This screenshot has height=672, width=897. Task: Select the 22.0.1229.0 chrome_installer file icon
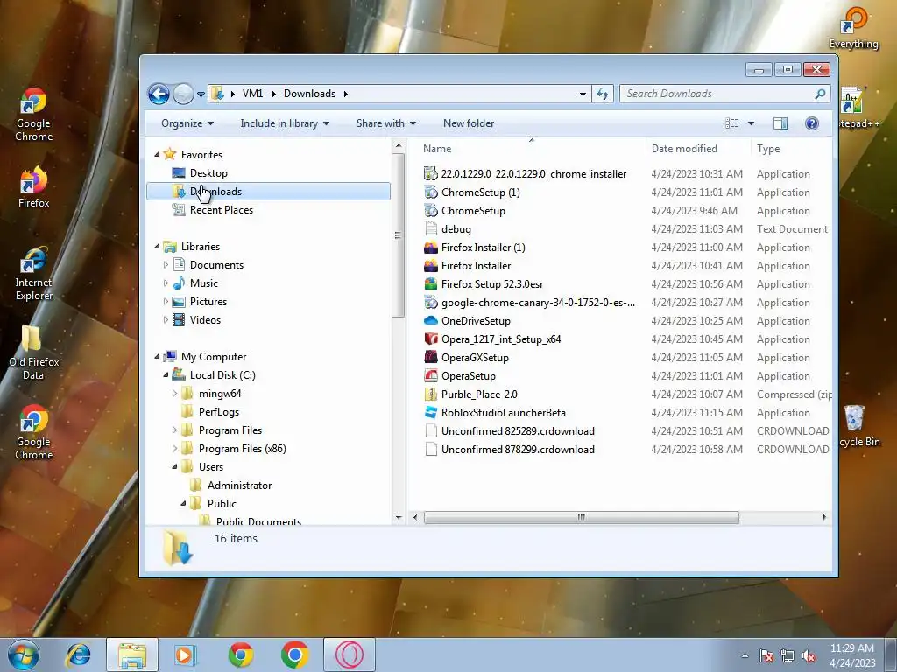coord(431,174)
